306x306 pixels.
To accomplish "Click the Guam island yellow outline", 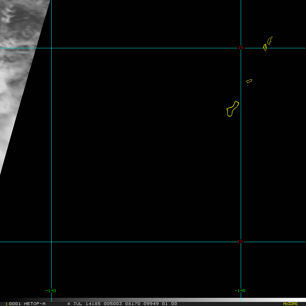I will click(x=233, y=109).
